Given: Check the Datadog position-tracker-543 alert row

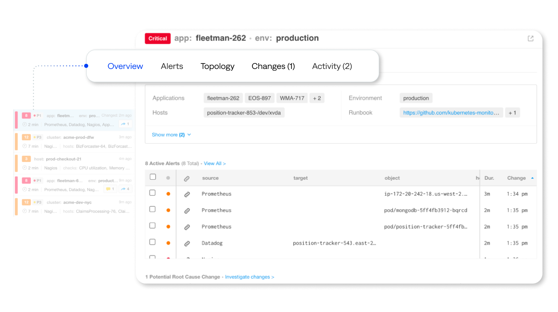Looking at the screenshot, I should click(152, 242).
